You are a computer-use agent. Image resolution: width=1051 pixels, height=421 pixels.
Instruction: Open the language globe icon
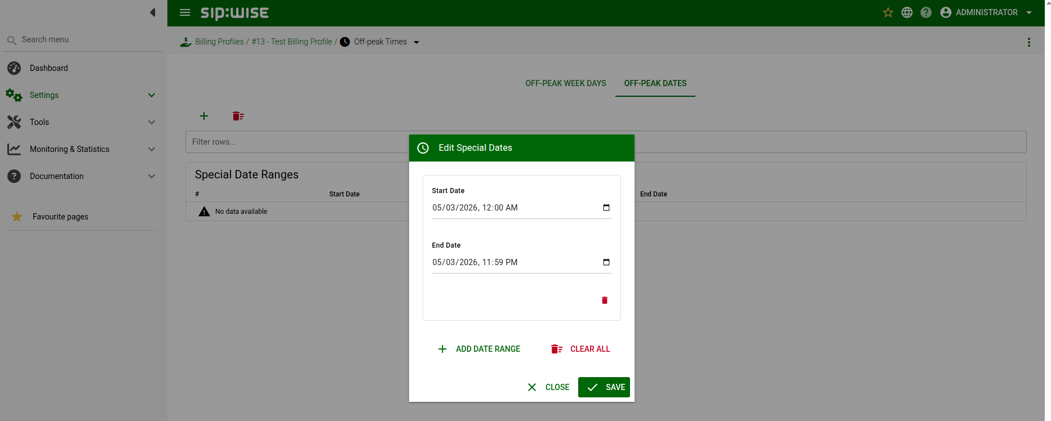(x=907, y=12)
